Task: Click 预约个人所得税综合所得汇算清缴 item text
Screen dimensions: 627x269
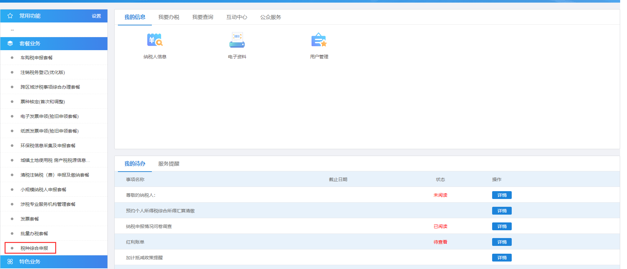Action: [x=160, y=211]
